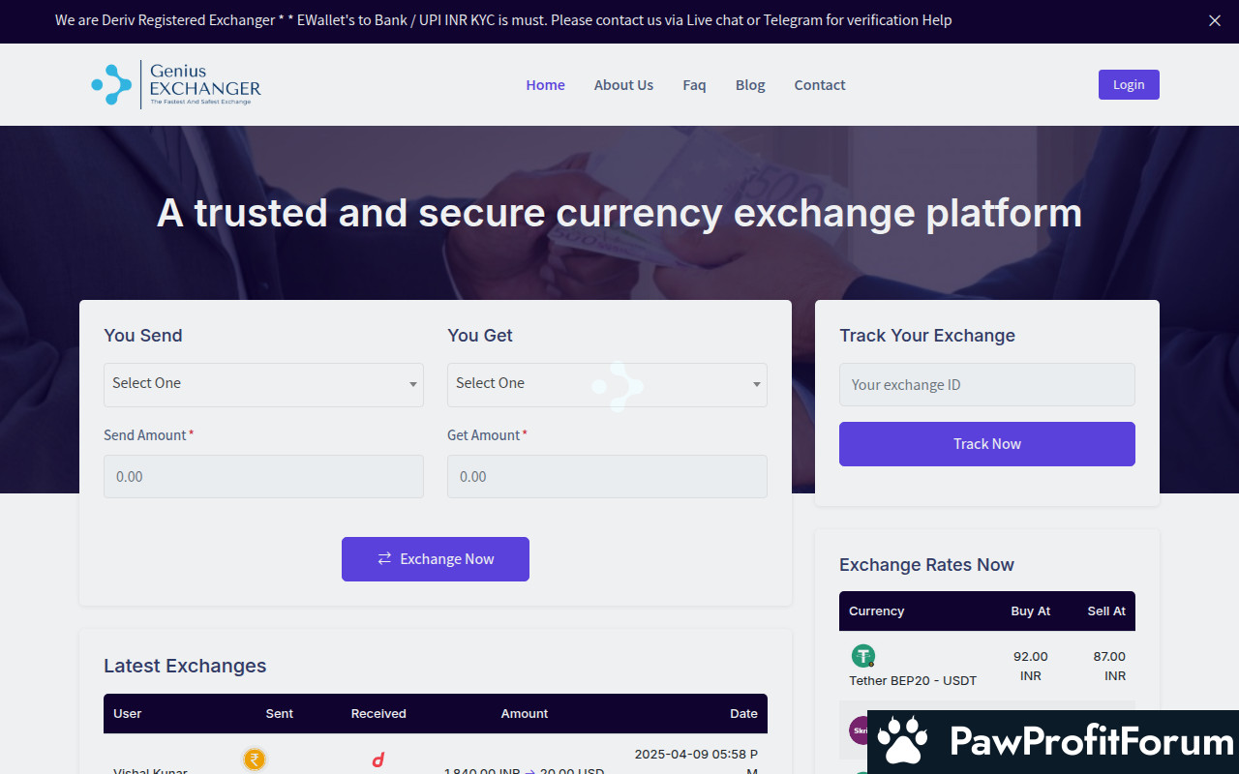Click the purple Skrill currency icon
Viewport: 1239px width, 774px height.
859,729
